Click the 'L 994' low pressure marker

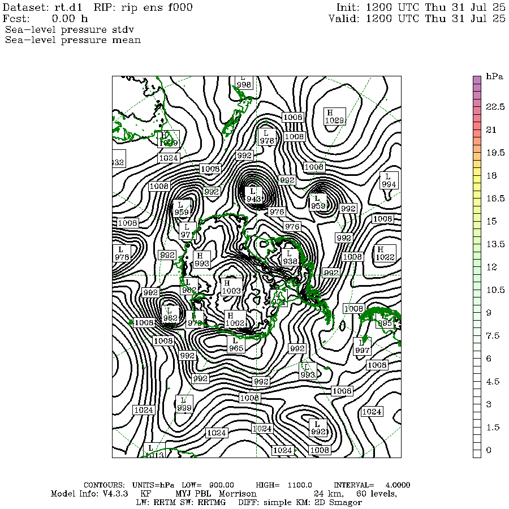(x=389, y=180)
